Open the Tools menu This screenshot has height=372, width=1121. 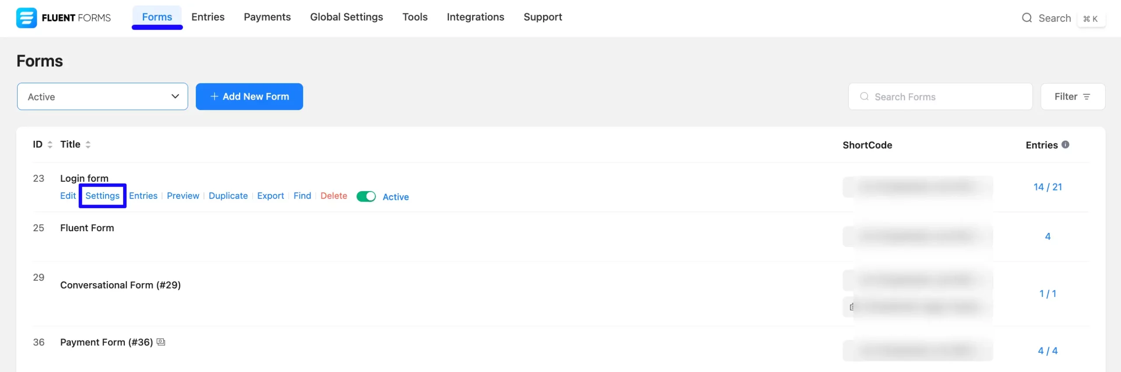click(x=415, y=17)
